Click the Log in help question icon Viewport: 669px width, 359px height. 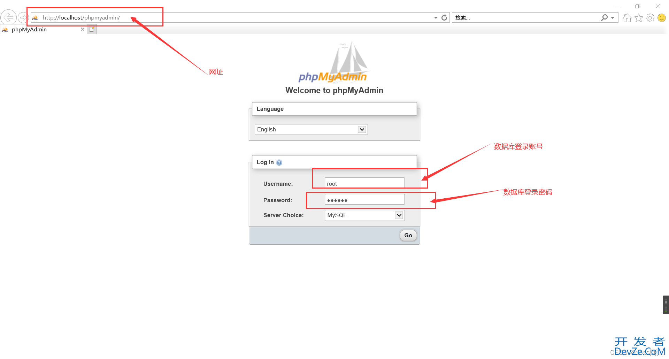coord(279,162)
